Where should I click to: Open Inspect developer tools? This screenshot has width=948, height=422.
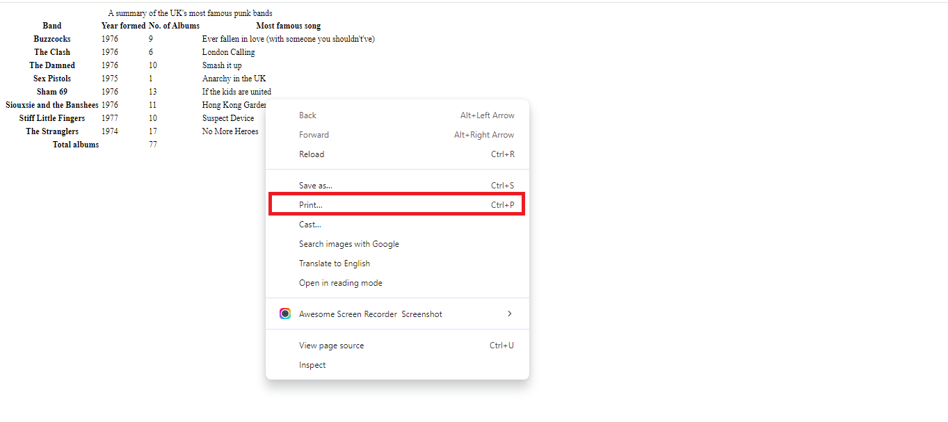coord(312,364)
